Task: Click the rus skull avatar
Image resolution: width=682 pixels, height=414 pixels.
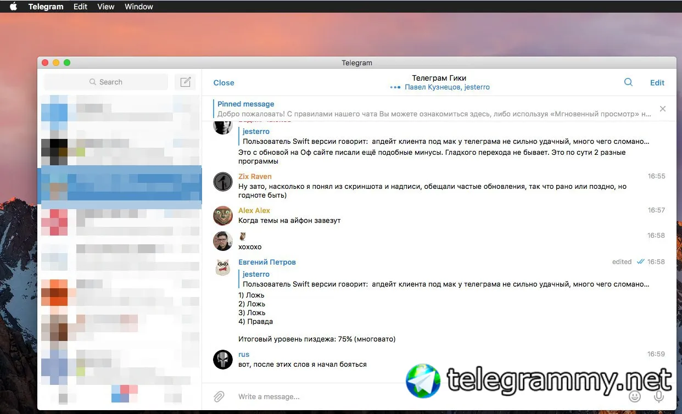Action: (x=223, y=360)
